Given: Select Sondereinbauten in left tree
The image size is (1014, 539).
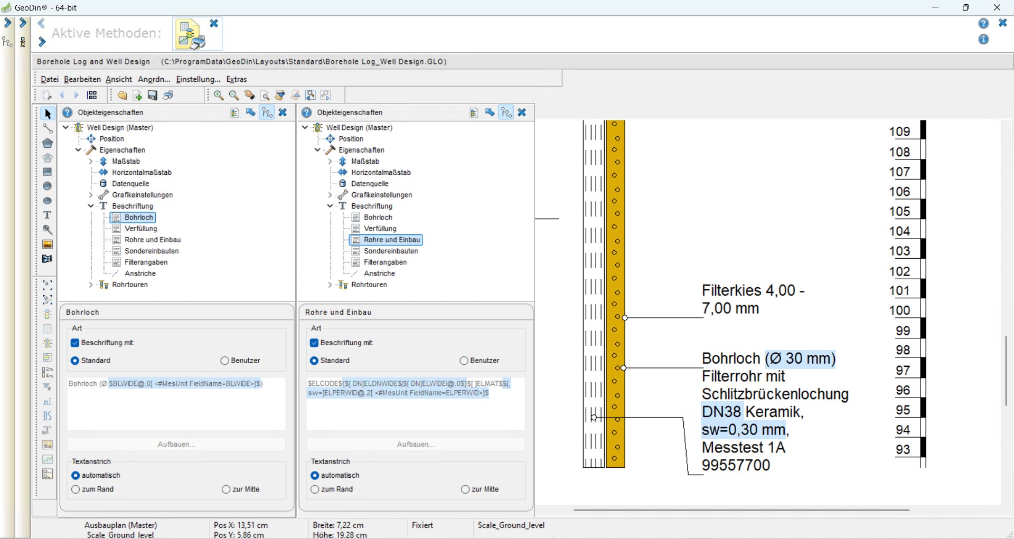Looking at the screenshot, I should (x=152, y=251).
